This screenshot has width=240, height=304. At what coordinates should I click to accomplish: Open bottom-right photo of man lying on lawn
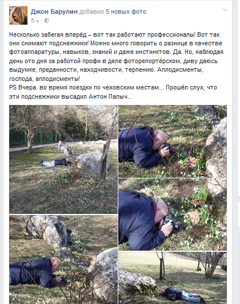tap(173, 278)
